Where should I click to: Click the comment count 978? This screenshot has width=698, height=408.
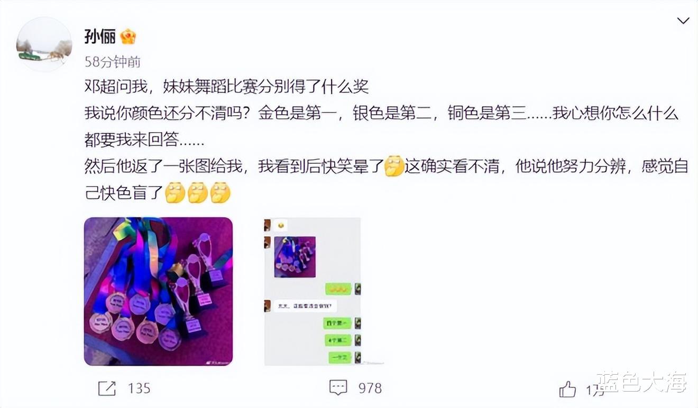click(370, 388)
